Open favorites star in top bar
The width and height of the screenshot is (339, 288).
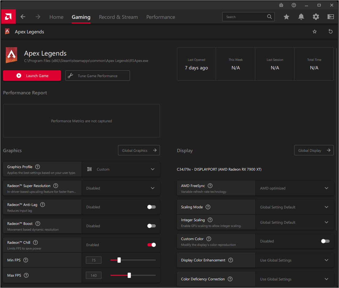tap(287, 17)
